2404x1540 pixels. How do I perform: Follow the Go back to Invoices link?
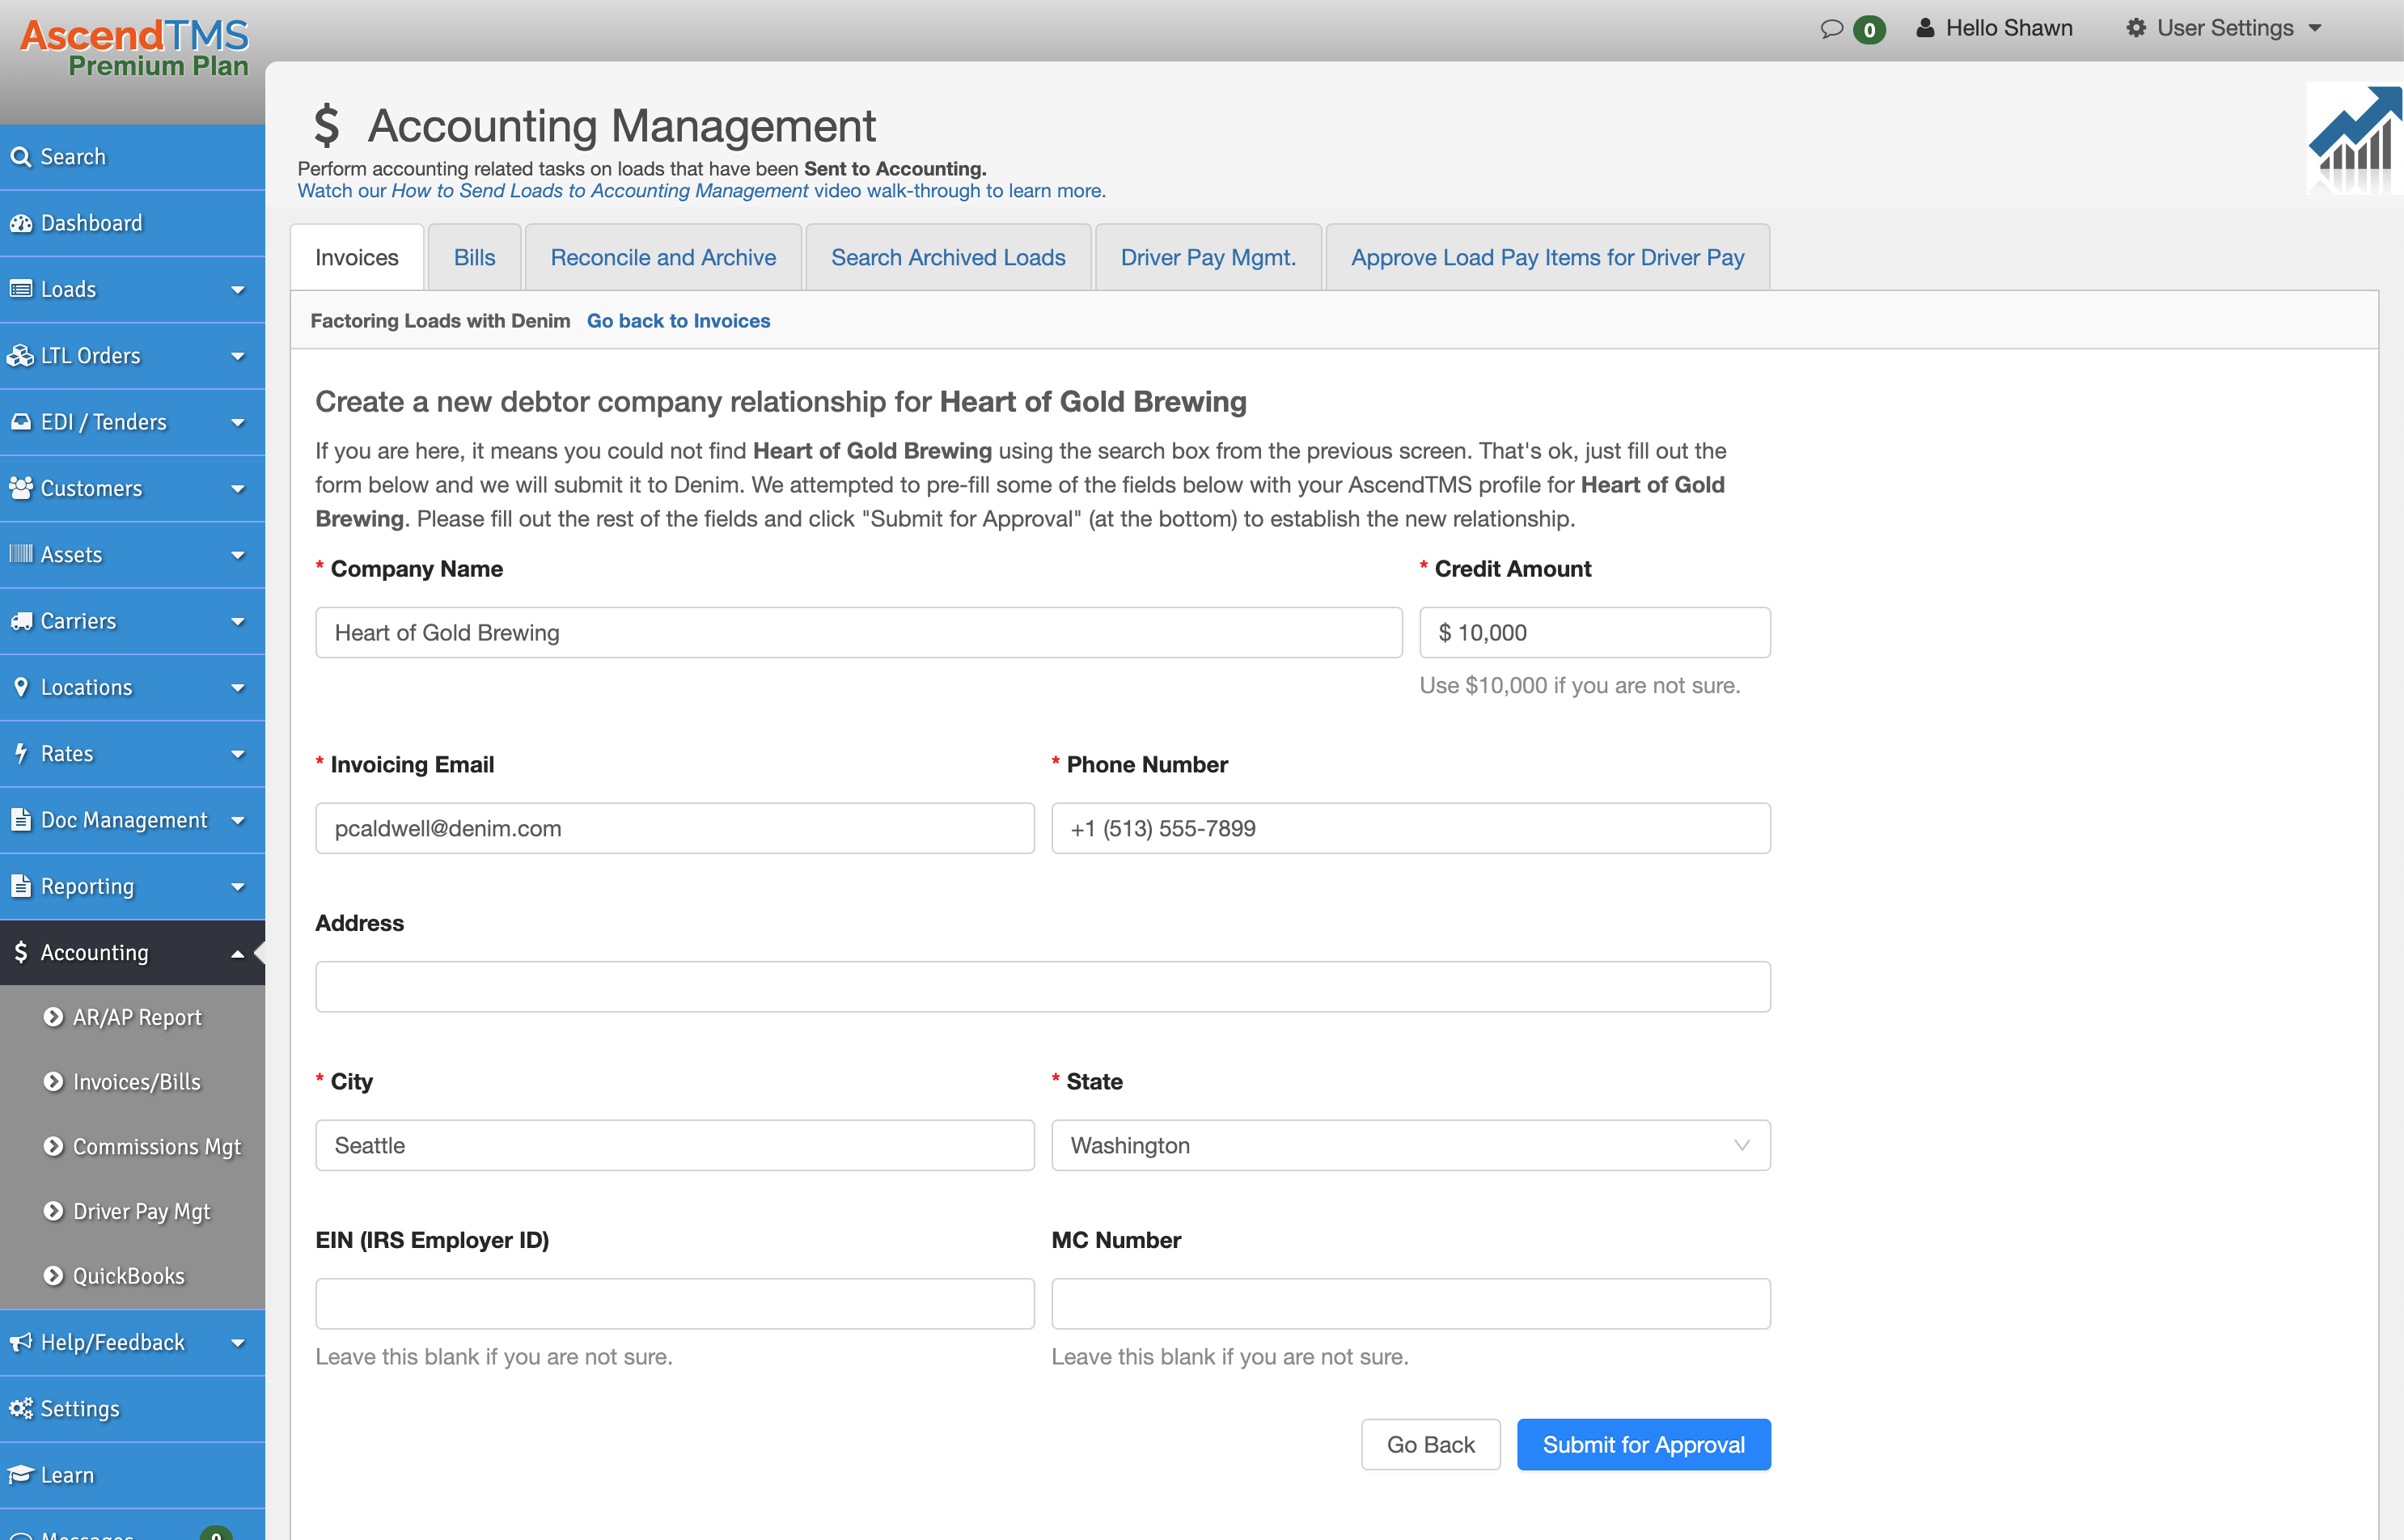(678, 321)
